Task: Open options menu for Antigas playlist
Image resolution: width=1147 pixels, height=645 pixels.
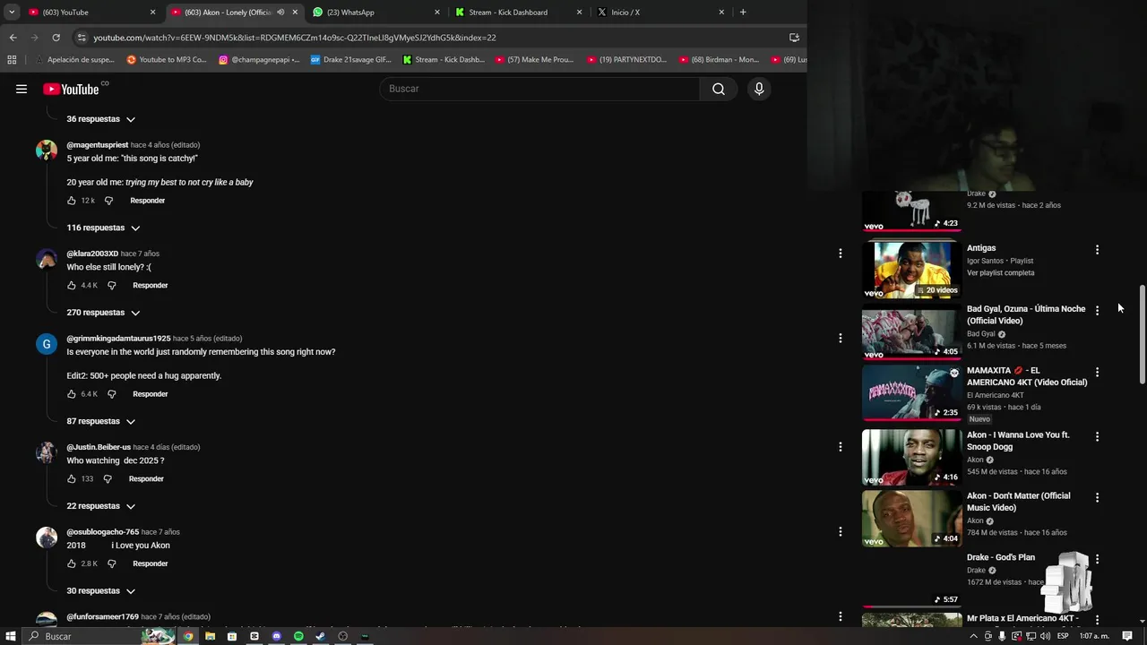Action: pyautogui.click(x=1097, y=250)
